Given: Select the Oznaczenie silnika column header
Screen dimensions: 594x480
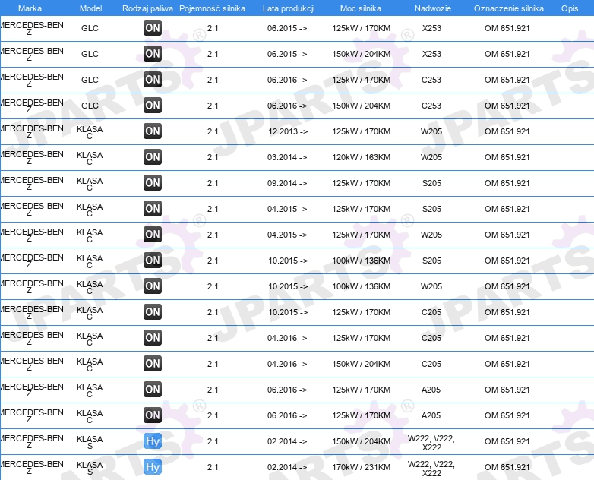Looking at the screenshot, I should 509,8.
